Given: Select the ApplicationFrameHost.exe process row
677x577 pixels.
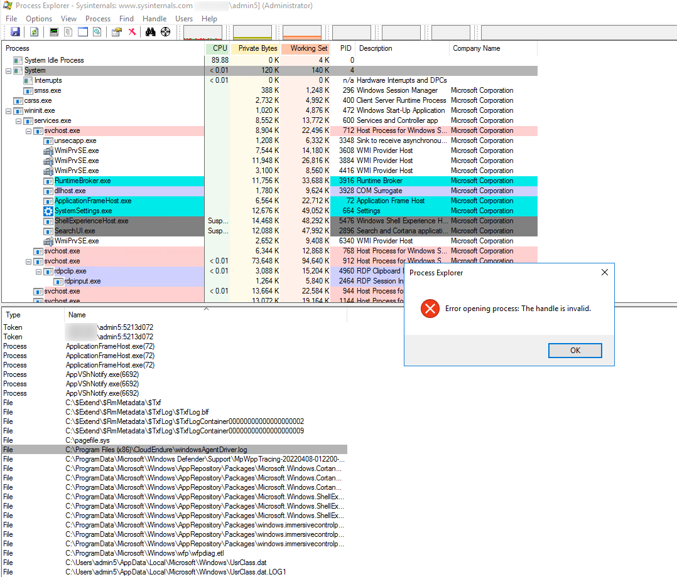Looking at the screenshot, I should click(270, 201).
